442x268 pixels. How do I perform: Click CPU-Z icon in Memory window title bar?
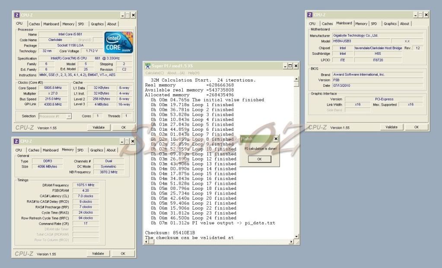tap(17, 141)
